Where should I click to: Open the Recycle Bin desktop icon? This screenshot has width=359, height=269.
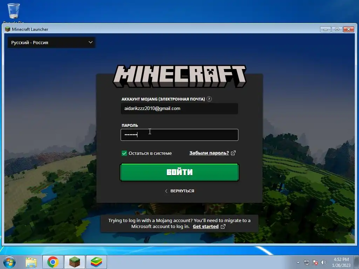coord(14,13)
